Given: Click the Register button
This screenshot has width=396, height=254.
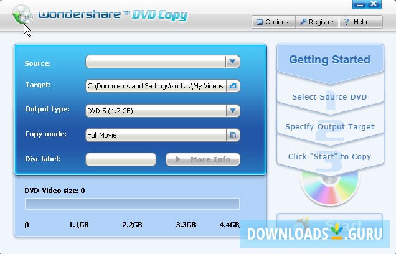Looking at the screenshot, I should [317, 22].
